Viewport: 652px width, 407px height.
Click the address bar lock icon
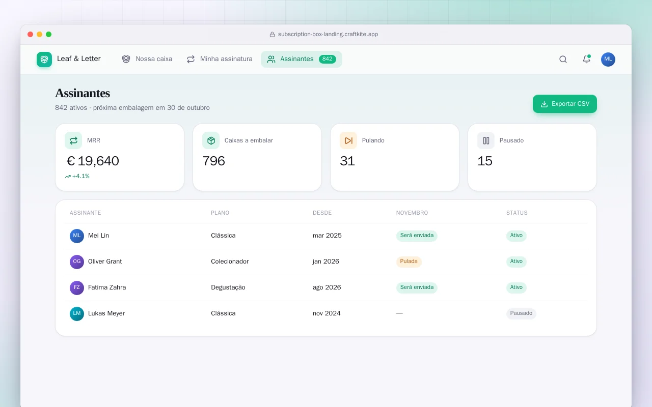[272, 35]
